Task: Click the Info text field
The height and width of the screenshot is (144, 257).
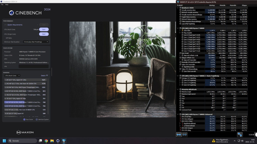Action: 34,66
